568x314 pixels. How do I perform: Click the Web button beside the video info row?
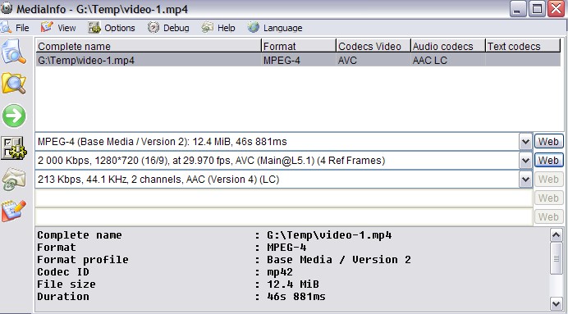pyautogui.click(x=549, y=161)
